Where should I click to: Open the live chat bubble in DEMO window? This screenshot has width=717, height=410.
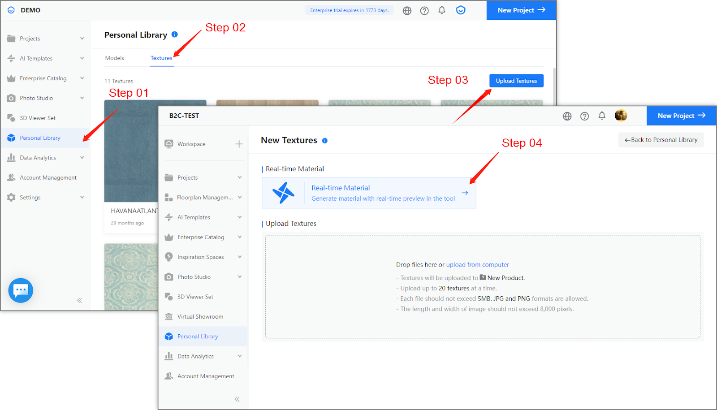pyautogui.click(x=21, y=290)
